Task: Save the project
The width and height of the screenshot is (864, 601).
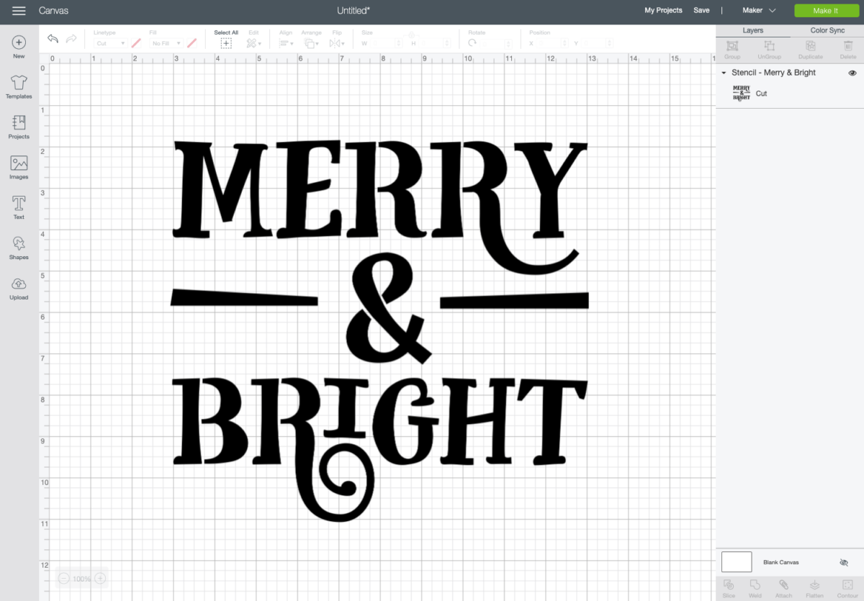Action: tap(701, 11)
